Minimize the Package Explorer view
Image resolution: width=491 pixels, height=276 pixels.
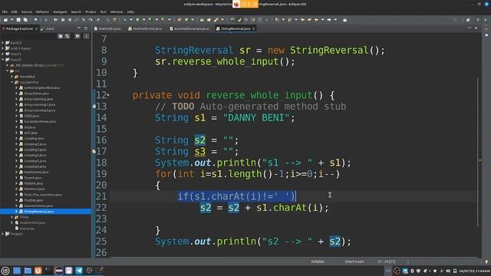click(79, 28)
